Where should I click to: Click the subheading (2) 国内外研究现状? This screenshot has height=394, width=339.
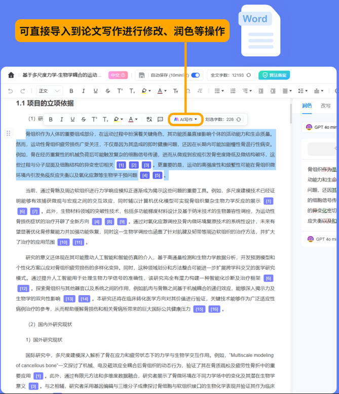pyautogui.click(x=50, y=325)
